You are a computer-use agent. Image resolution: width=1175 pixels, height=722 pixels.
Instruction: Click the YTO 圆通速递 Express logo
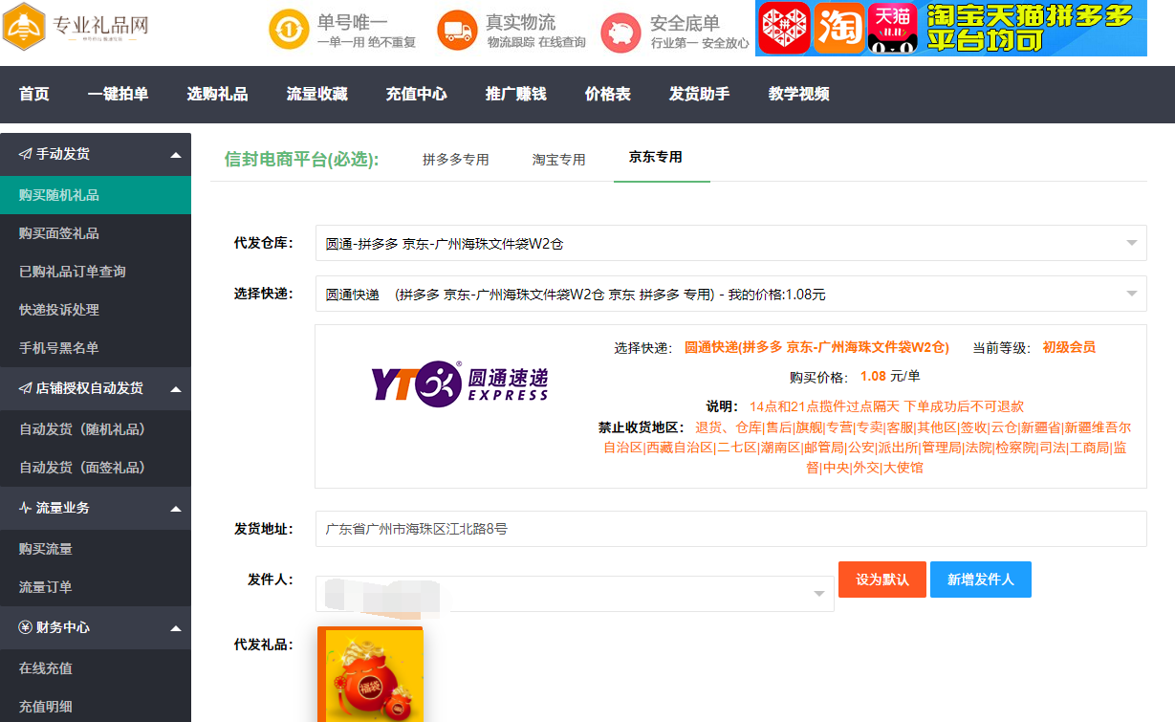(460, 382)
